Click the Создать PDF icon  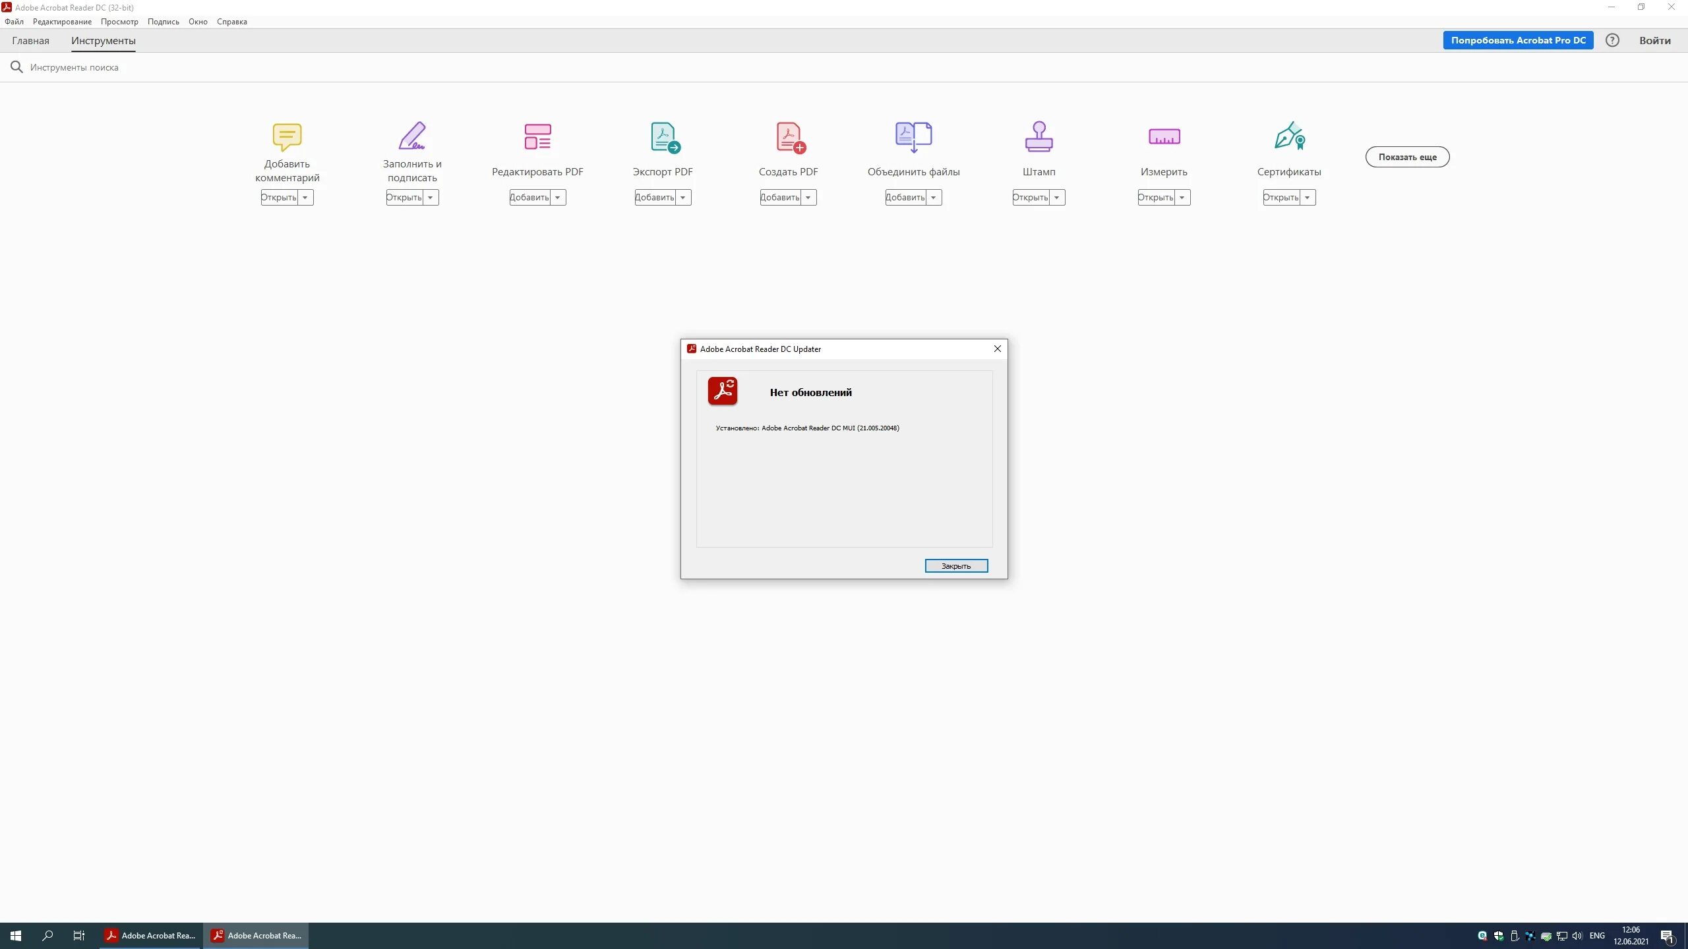point(790,138)
